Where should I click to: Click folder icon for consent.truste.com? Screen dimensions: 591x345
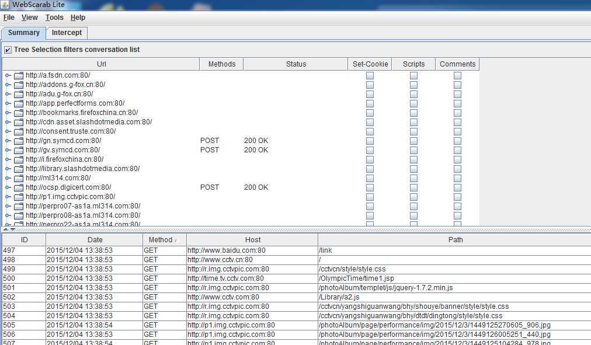[19, 131]
